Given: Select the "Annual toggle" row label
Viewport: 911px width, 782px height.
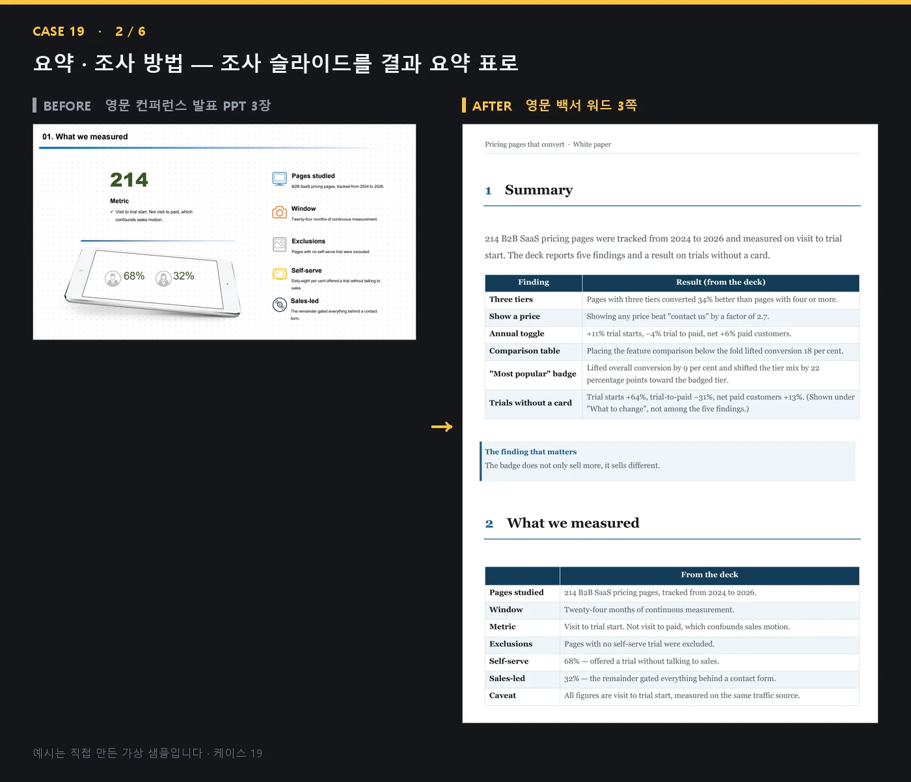Looking at the screenshot, I should [x=517, y=334].
